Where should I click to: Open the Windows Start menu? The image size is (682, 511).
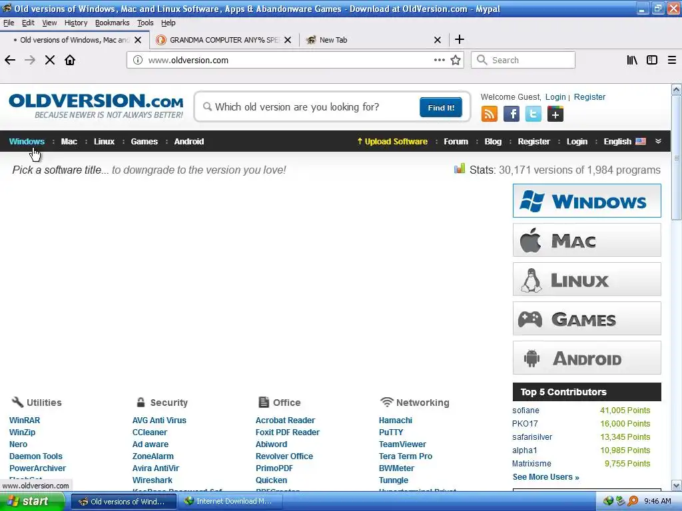(32, 502)
